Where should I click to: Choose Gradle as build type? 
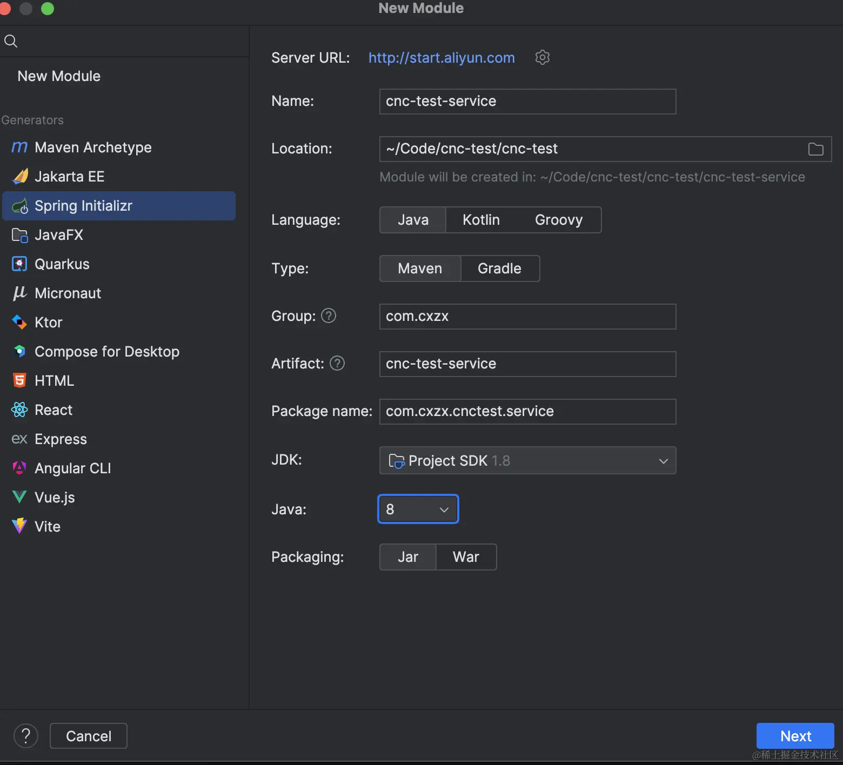pos(499,269)
